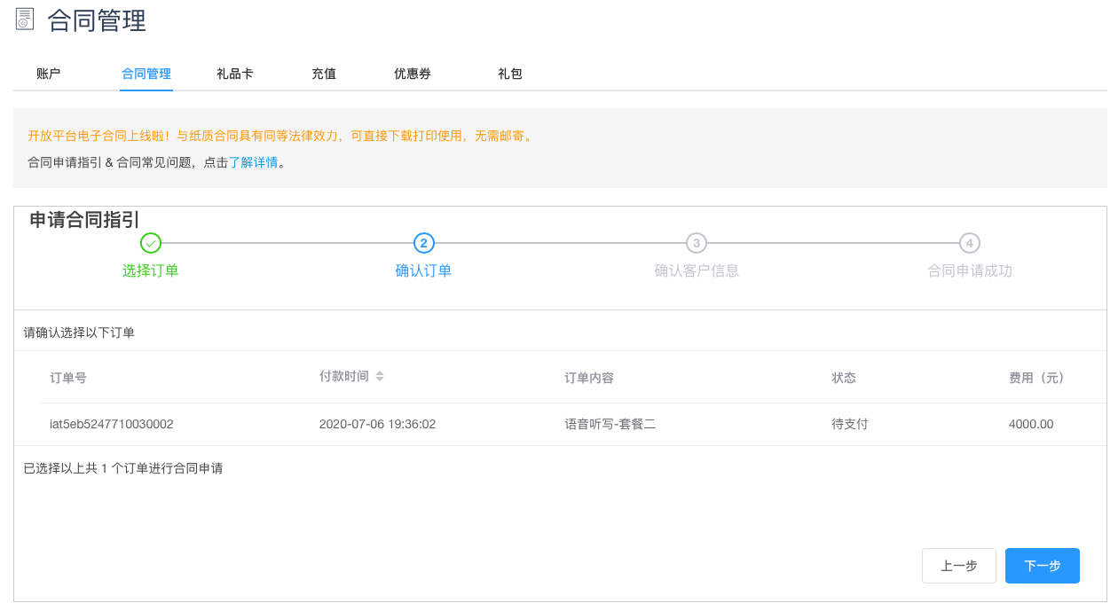The height and width of the screenshot is (611, 1118).
Task: Click the orange electronic contract announcement text
Action: point(280,136)
